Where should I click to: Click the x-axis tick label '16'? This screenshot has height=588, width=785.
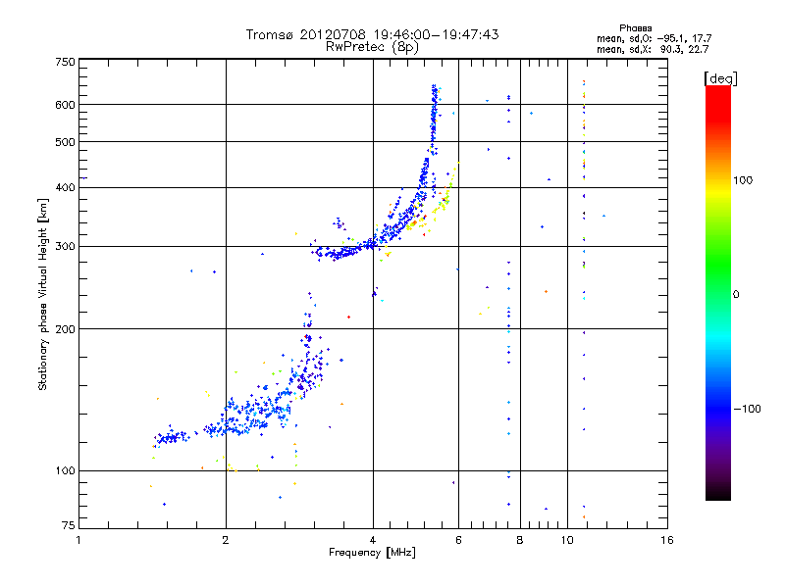coord(667,540)
